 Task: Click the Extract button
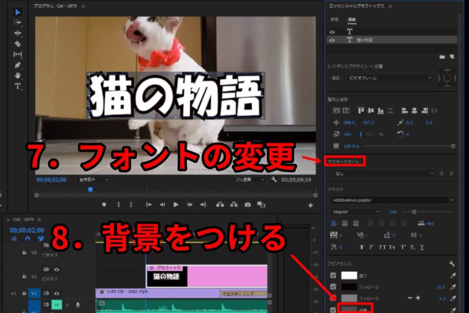[x=234, y=205]
